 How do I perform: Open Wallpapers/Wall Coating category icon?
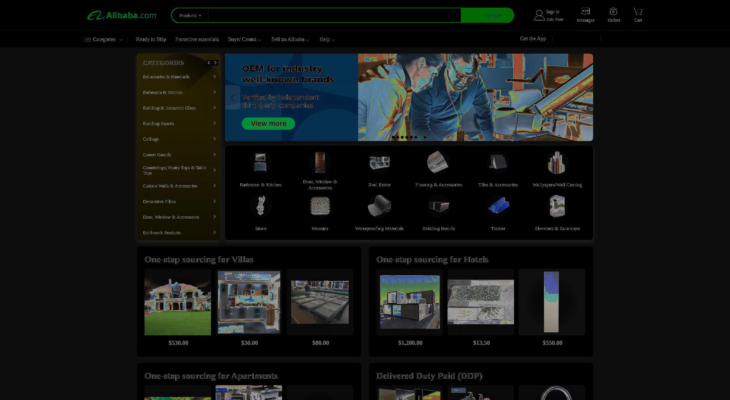[557, 162]
